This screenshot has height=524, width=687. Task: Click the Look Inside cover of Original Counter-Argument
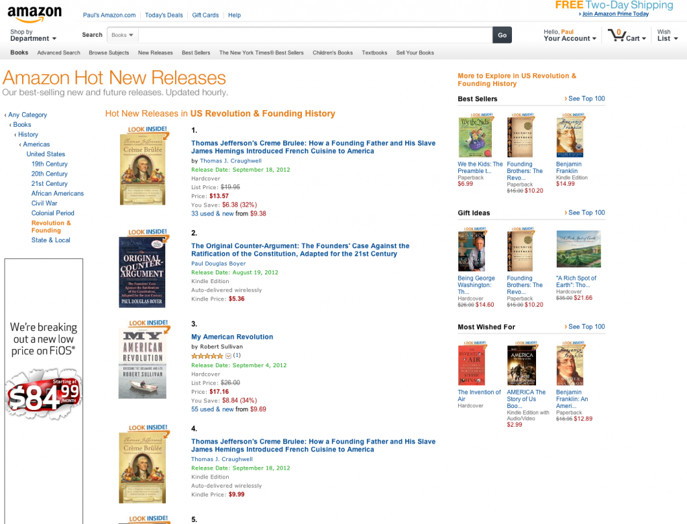coord(143,268)
